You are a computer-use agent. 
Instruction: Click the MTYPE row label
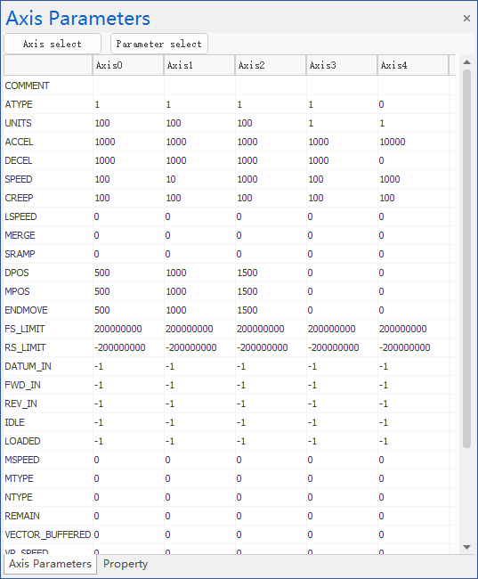(x=20, y=478)
